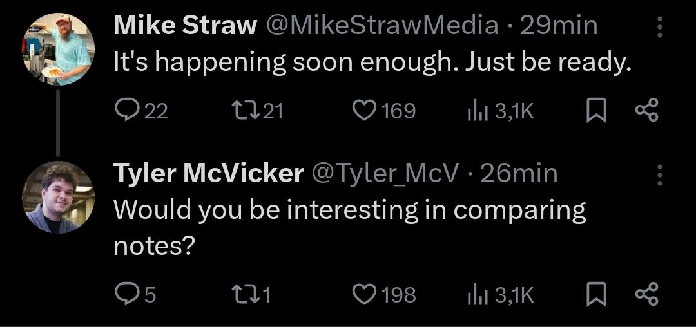
Task: Like Tyler McVicker's reply
Action: click(365, 294)
